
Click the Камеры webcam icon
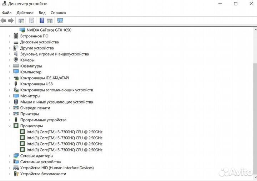click(x=16, y=60)
